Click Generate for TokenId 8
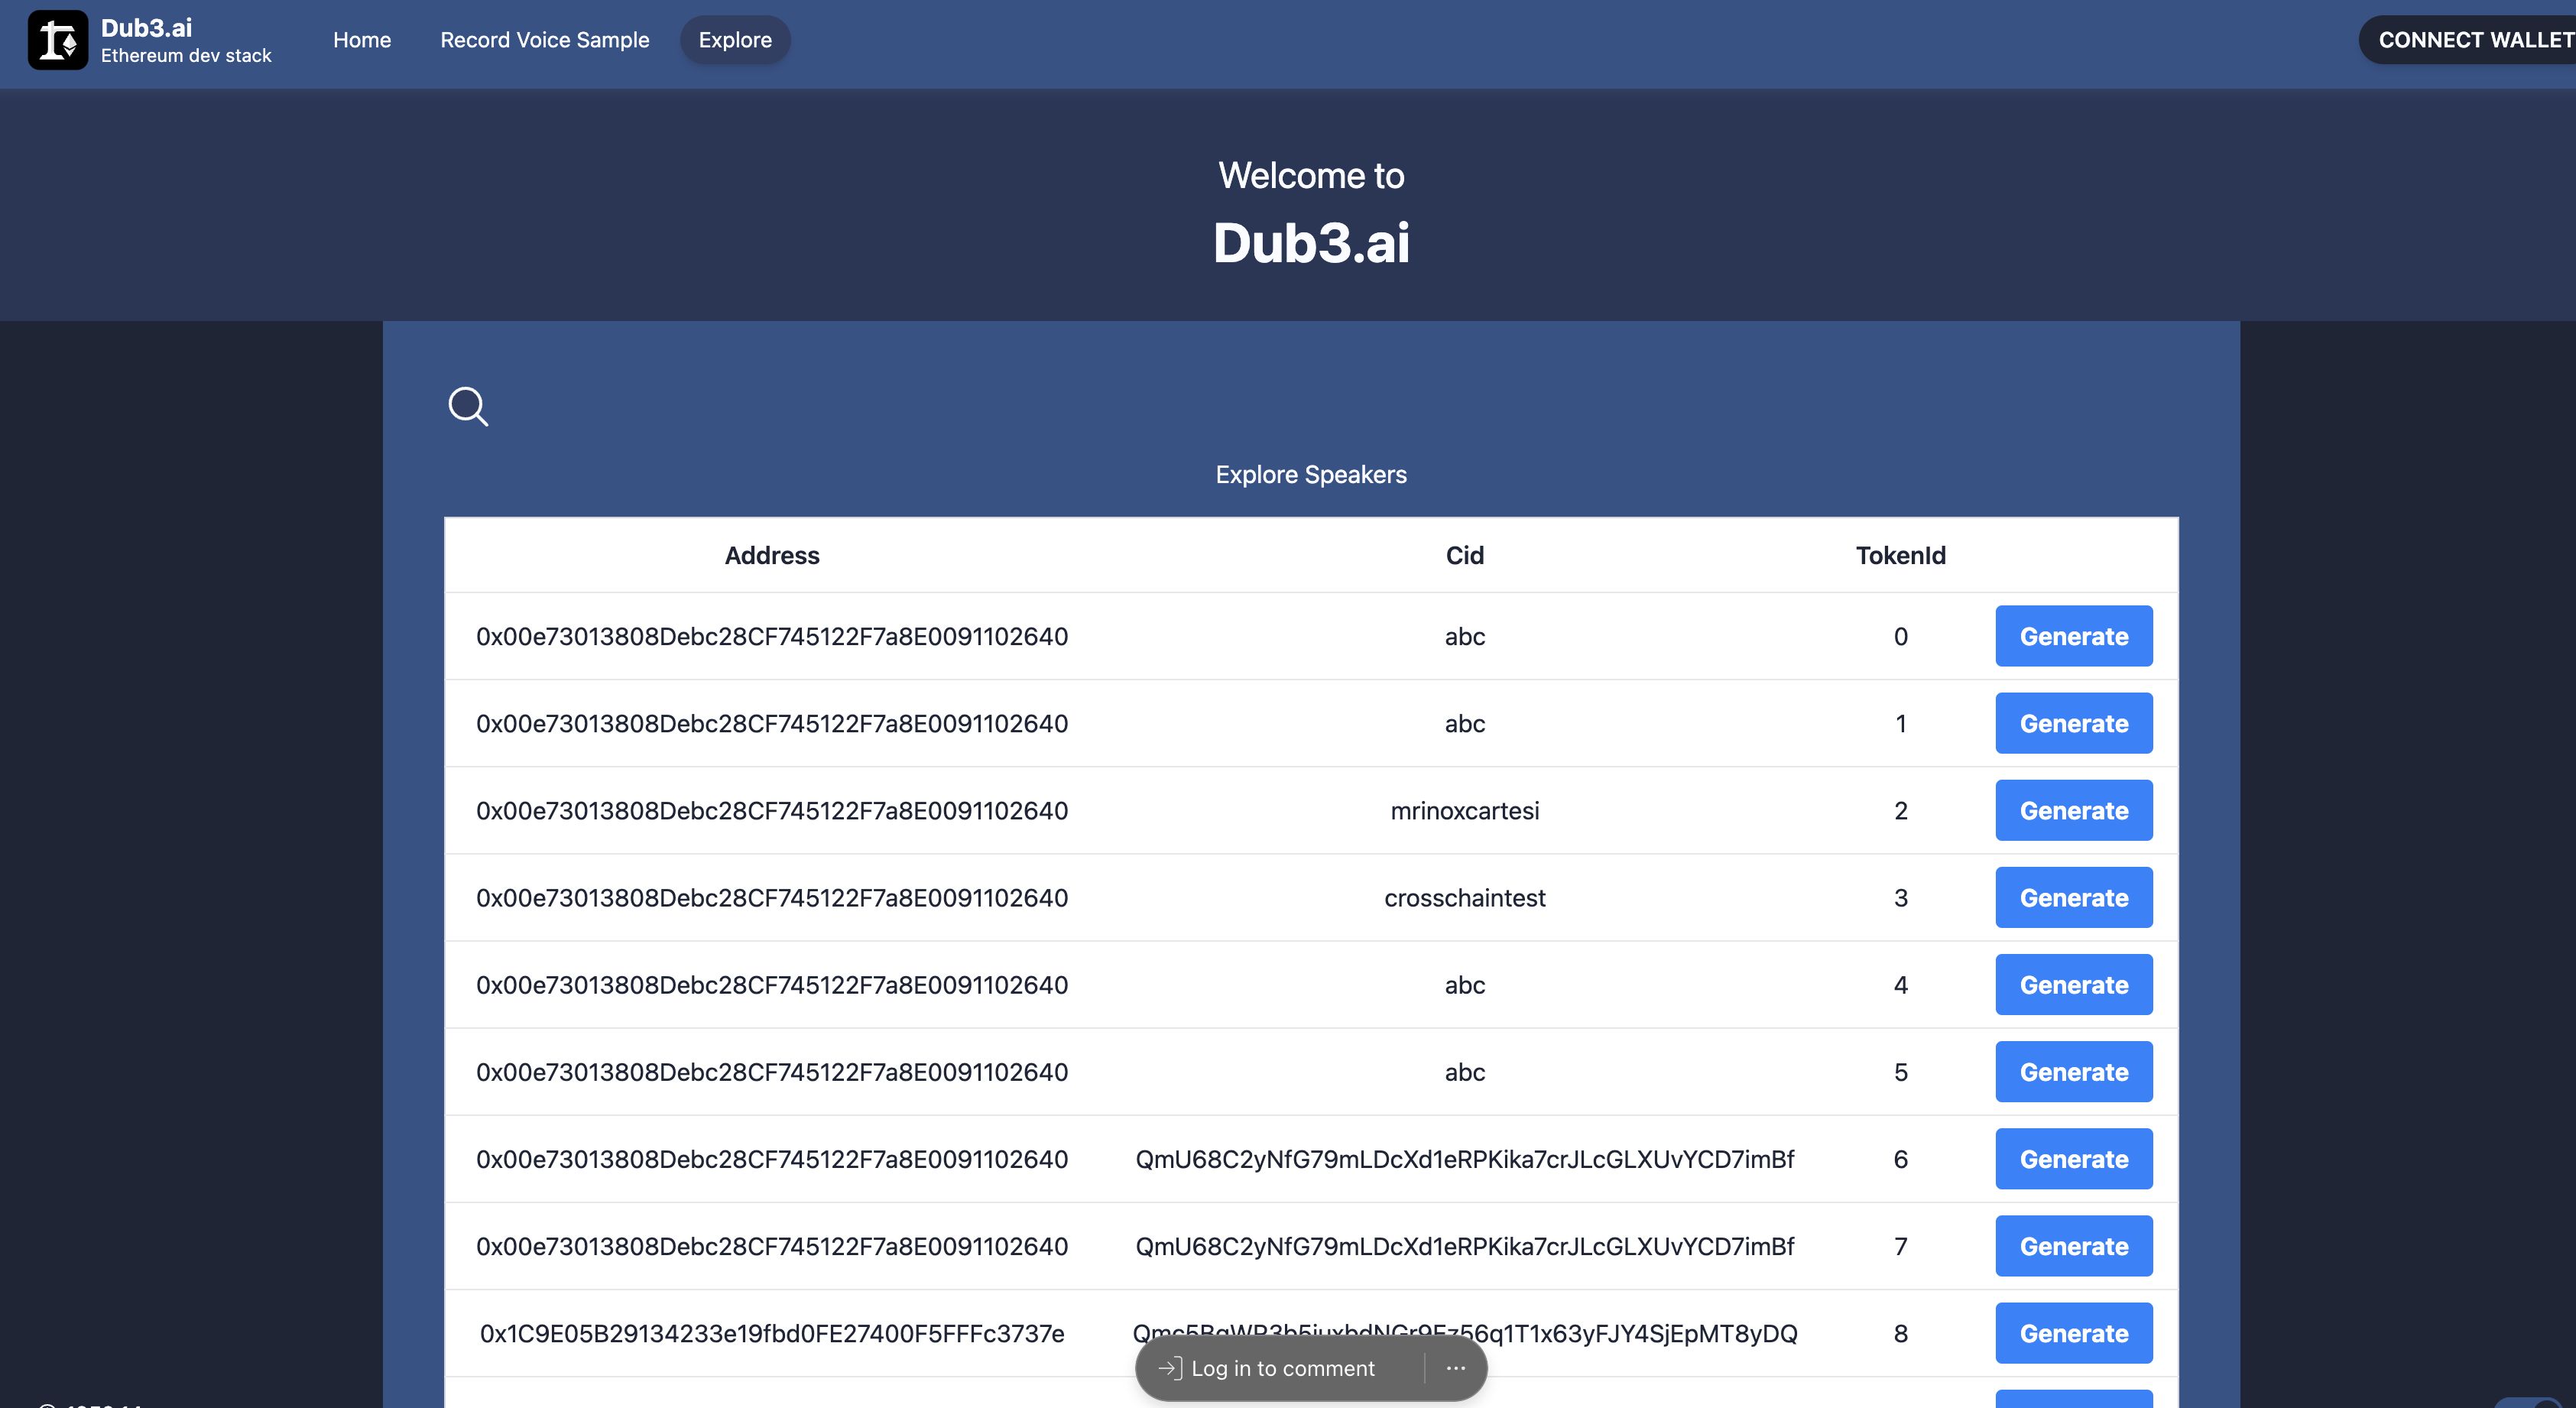The height and width of the screenshot is (1408, 2576). (2074, 1333)
